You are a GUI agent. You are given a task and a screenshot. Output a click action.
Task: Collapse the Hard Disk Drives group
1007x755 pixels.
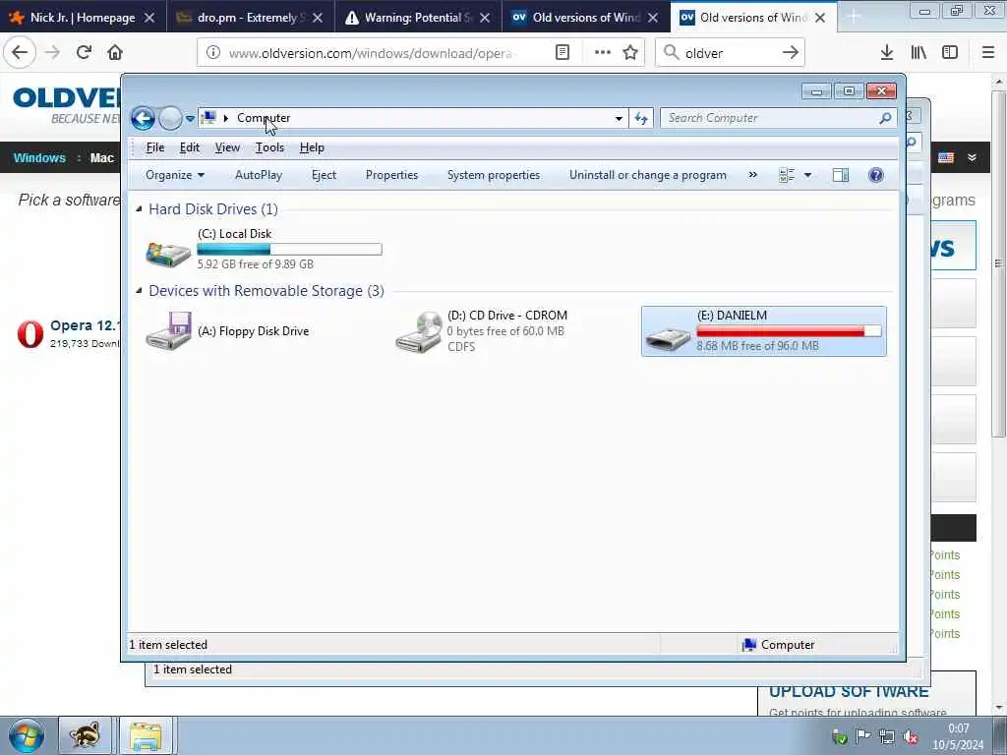[x=139, y=208]
